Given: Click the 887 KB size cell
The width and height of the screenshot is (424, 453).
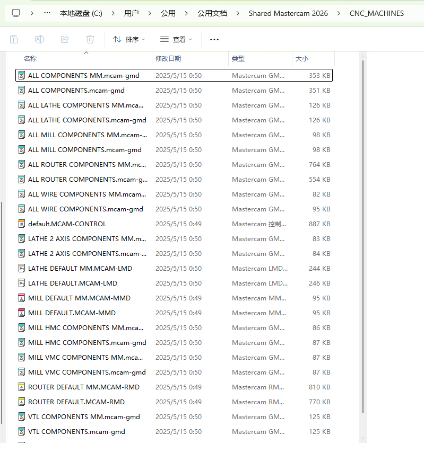Looking at the screenshot, I should pos(319,224).
